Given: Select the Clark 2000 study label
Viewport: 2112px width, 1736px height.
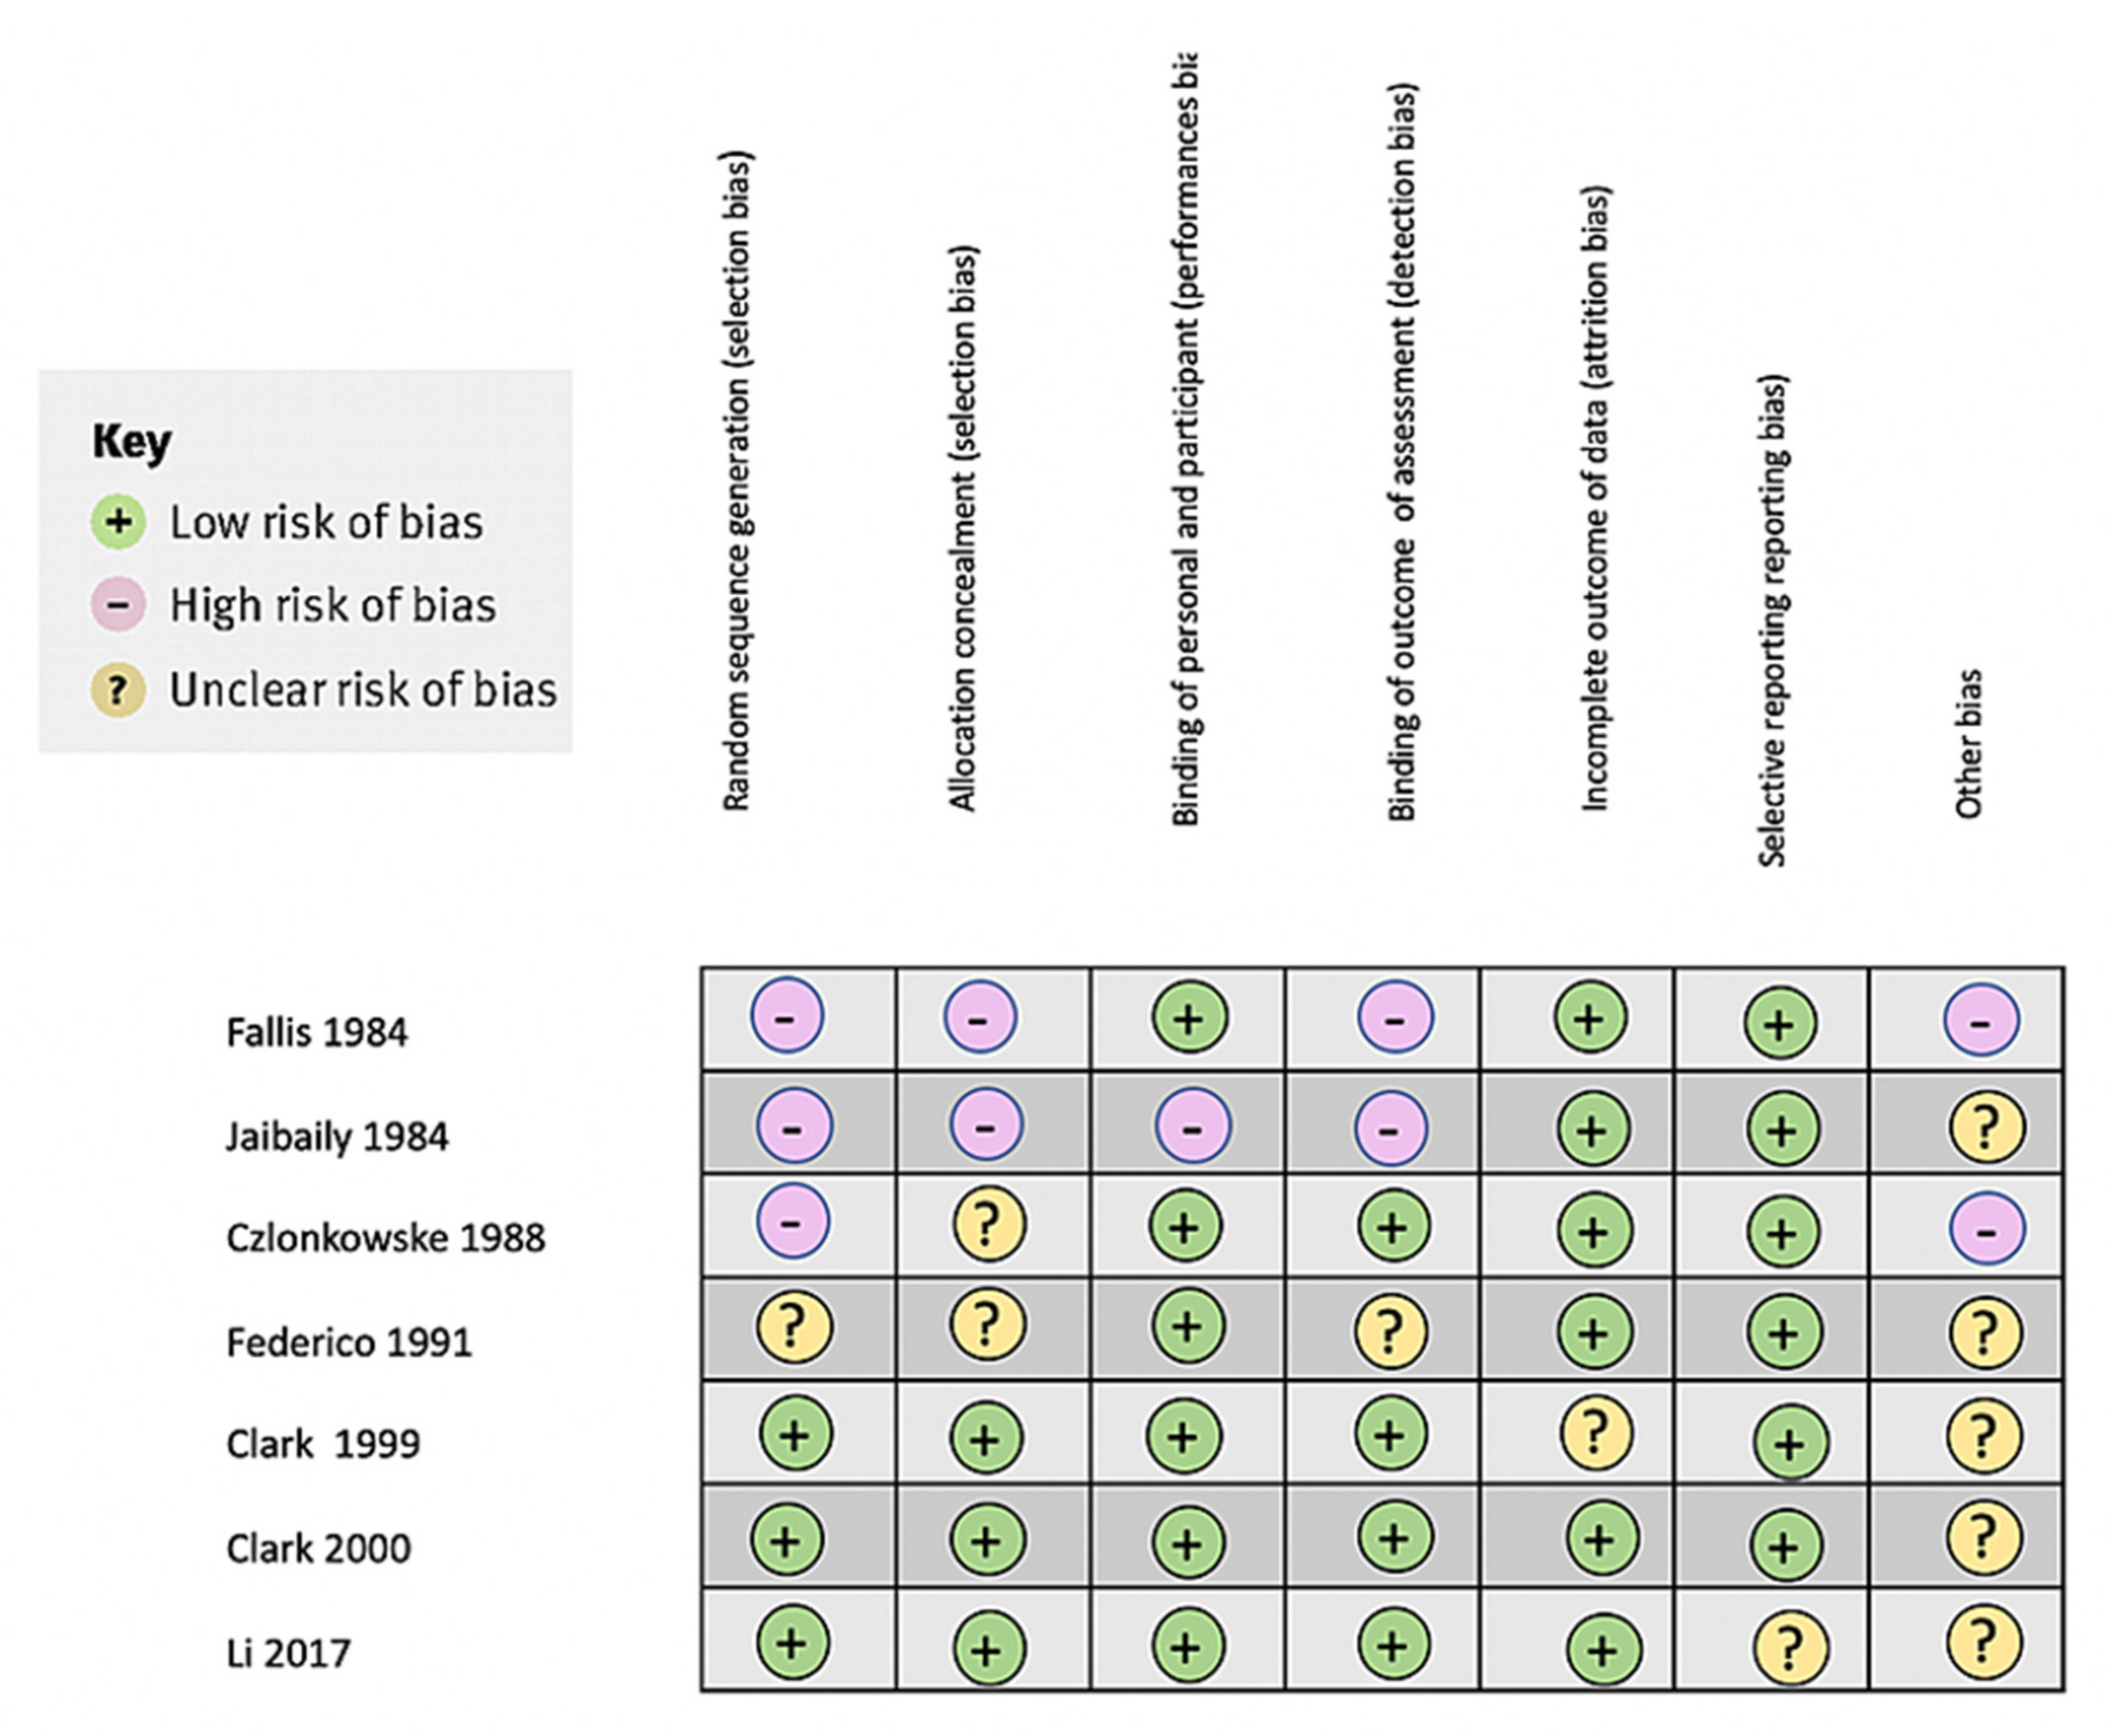Looking at the screenshot, I should click(x=318, y=1548).
